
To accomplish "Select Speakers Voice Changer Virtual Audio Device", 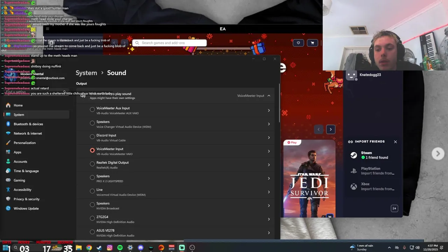I will coord(92,123).
